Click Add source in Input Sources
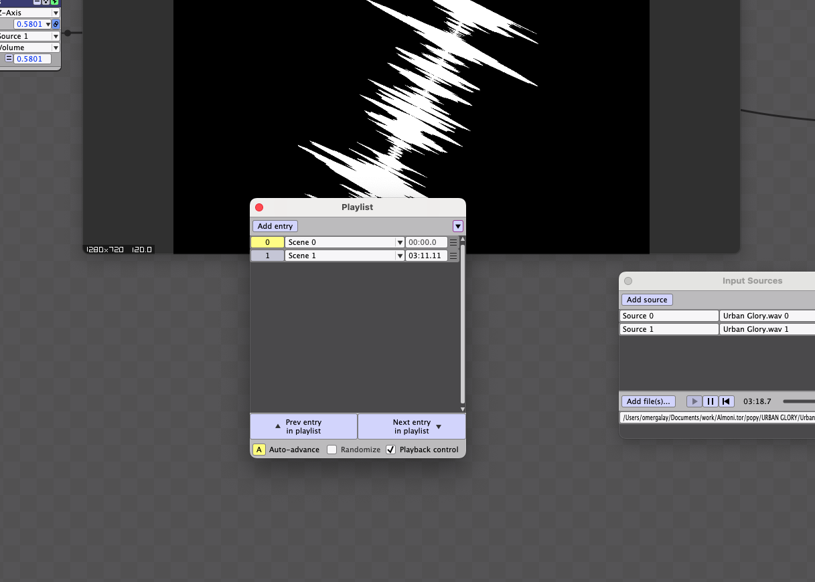Viewport: 815px width, 582px height. 647,300
